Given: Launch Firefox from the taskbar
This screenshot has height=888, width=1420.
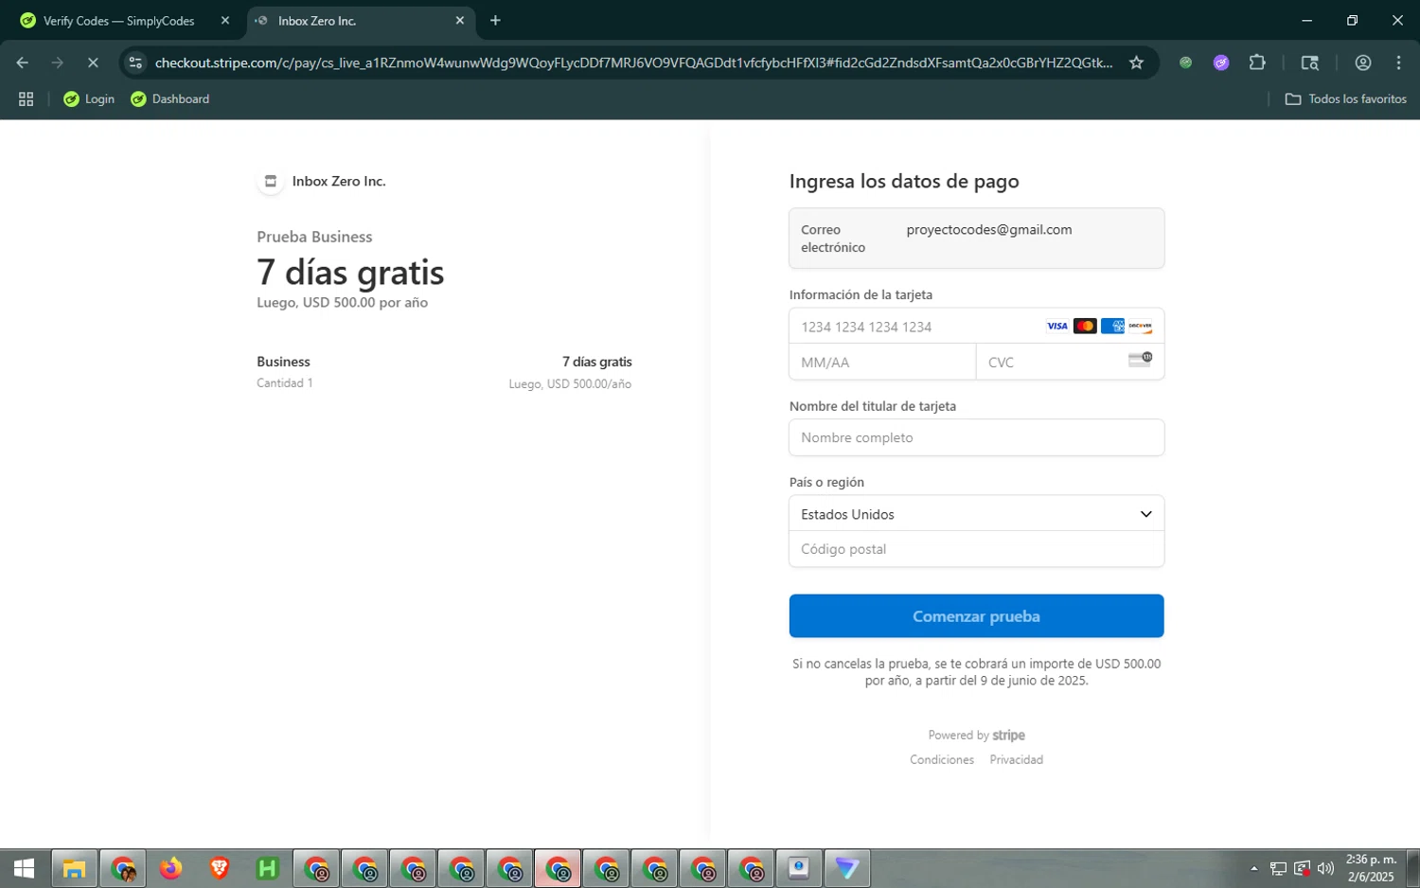Looking at the screenshot, I should coord(170,868).
